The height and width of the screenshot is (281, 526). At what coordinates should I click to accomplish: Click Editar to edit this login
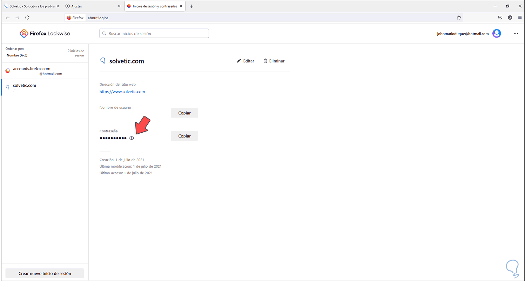pyautogui.click(x=245, y=61)
